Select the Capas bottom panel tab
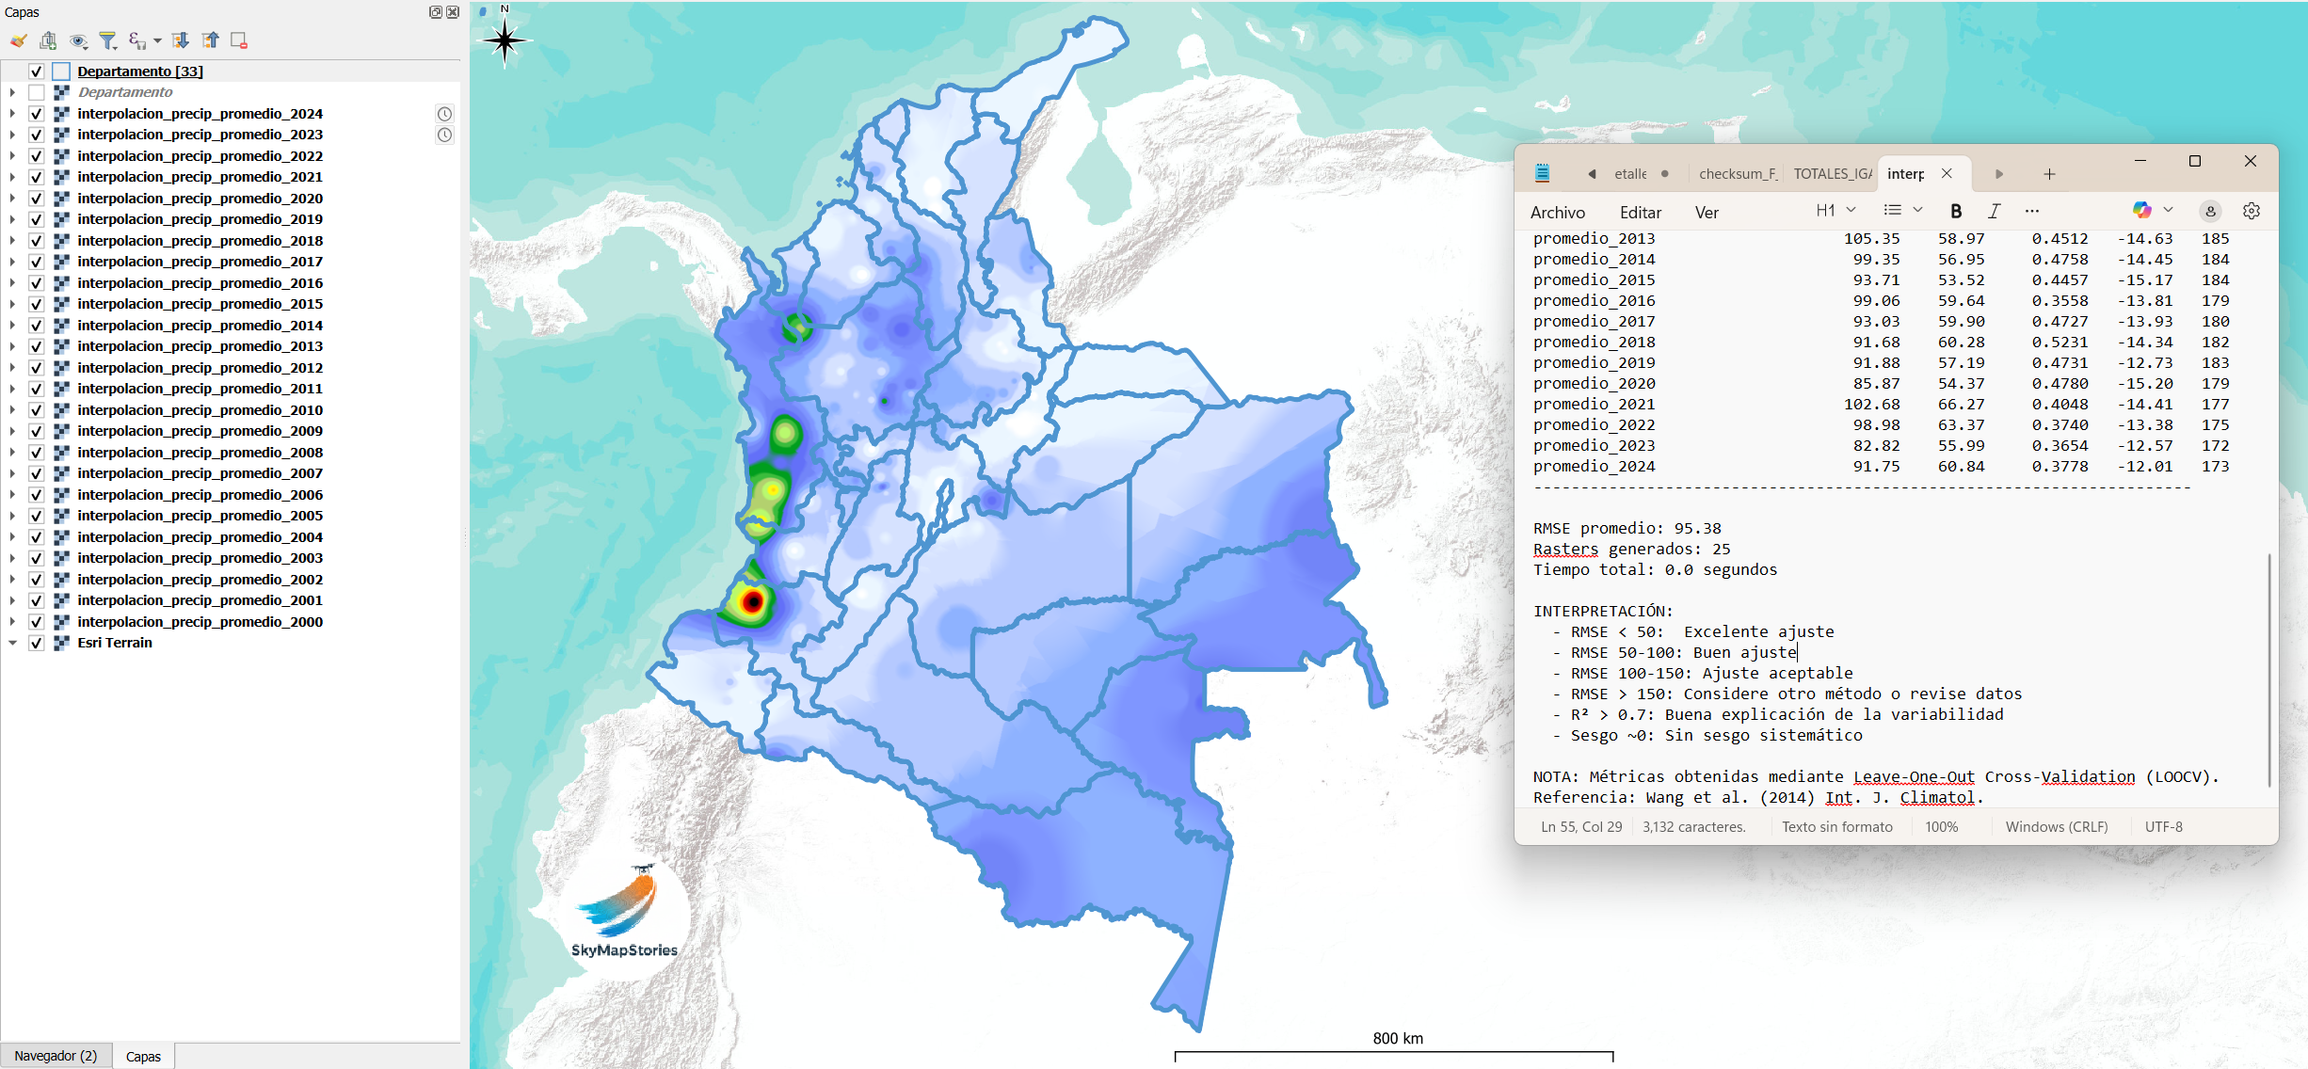This screenshot has height=1069, width=2308. (143, 1057)
